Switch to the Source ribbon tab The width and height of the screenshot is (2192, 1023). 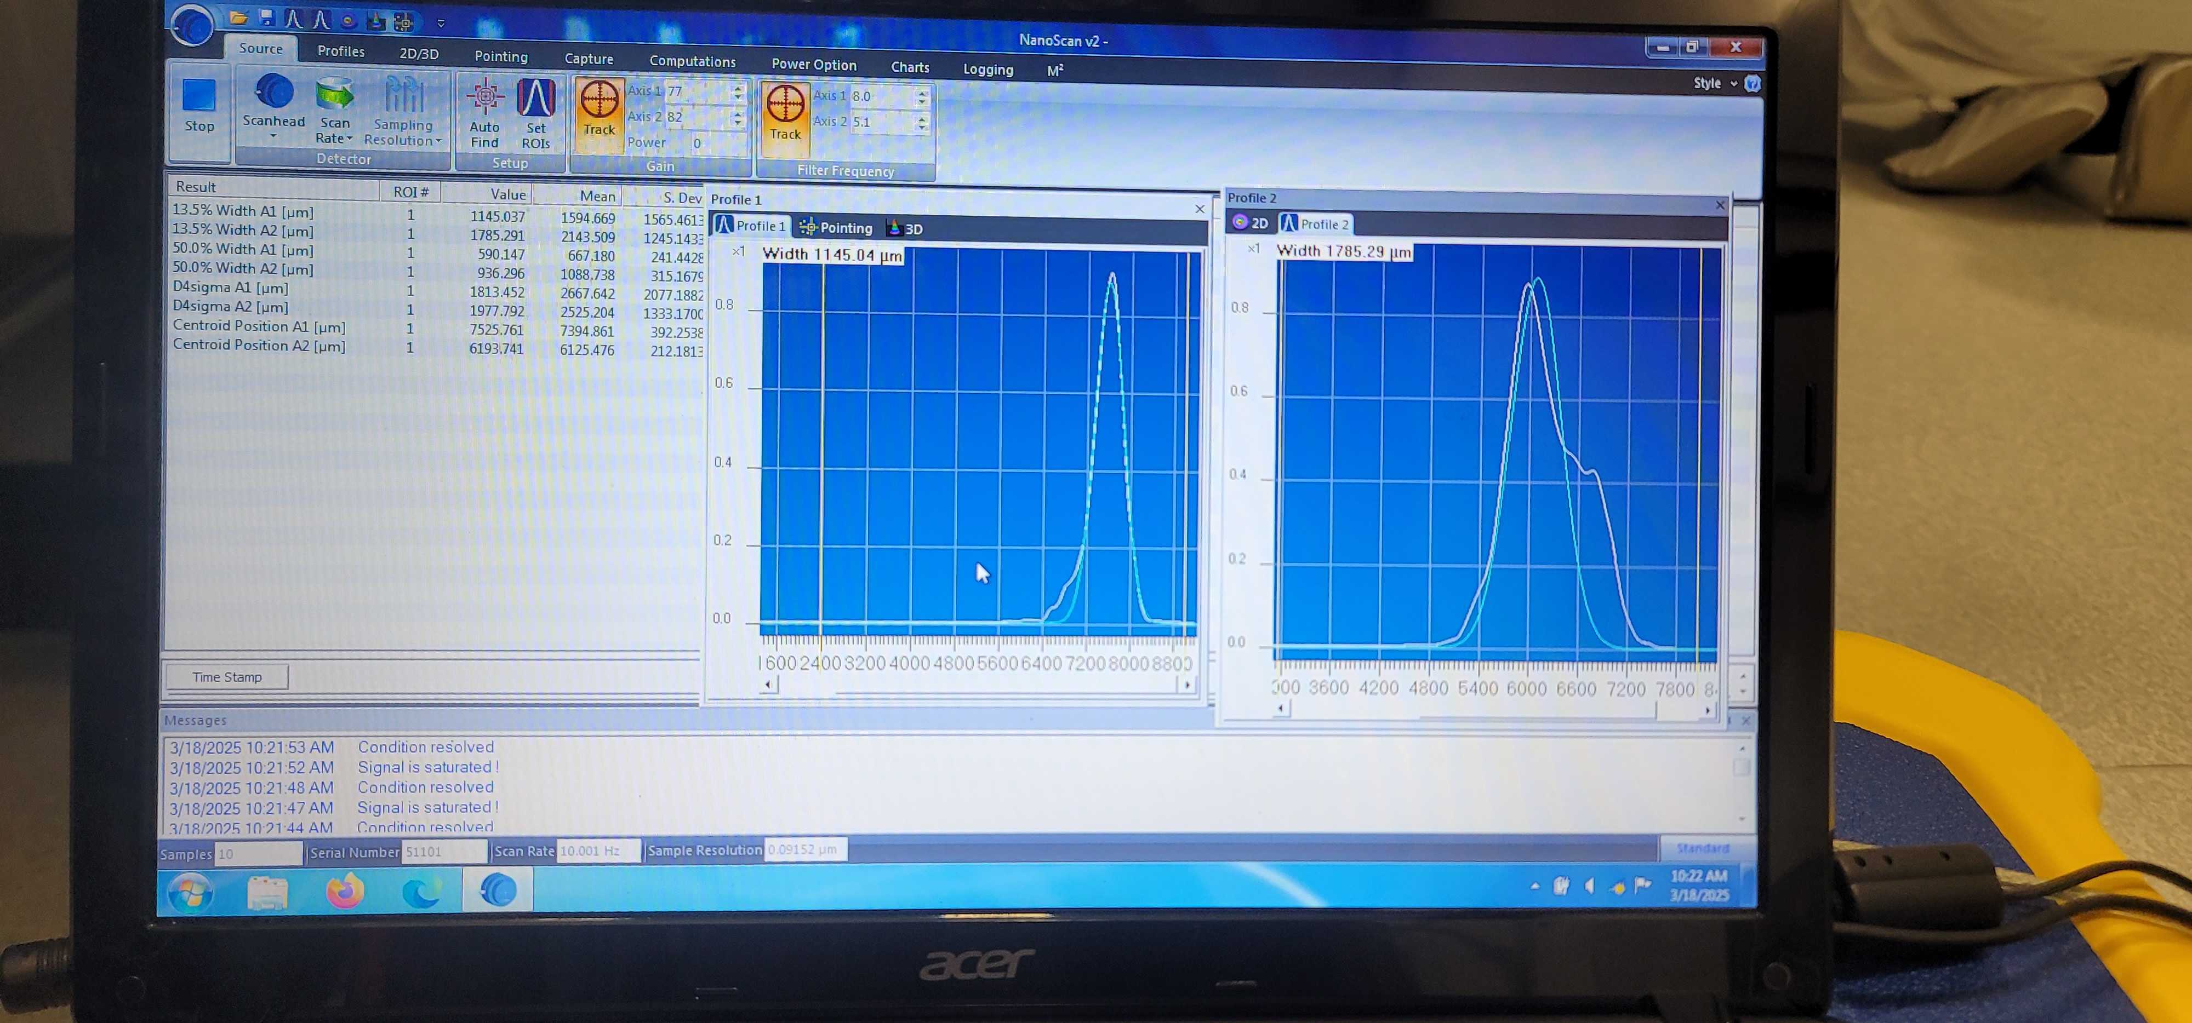(260, 49)
